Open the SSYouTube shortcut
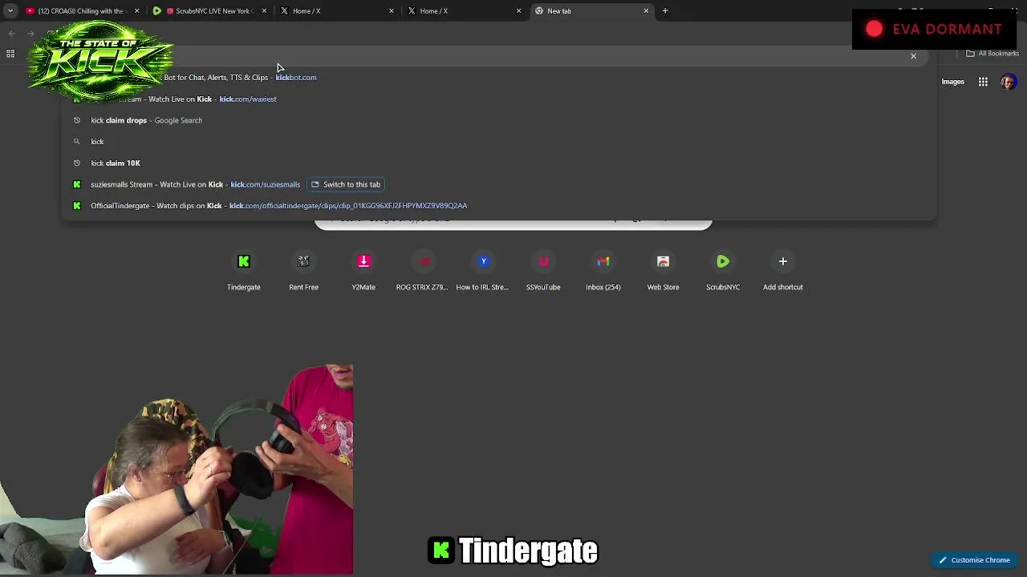Viewport: 1027px width, 577px height. tap(543, 271)
